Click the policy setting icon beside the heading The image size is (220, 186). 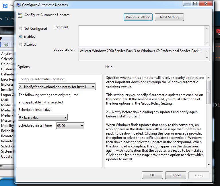(20, 15)
